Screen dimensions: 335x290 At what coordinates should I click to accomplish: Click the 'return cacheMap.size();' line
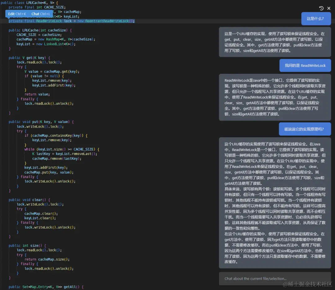[x=47, y=259]
